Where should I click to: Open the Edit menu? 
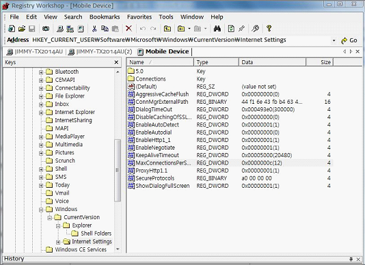(x=31, y=17)
